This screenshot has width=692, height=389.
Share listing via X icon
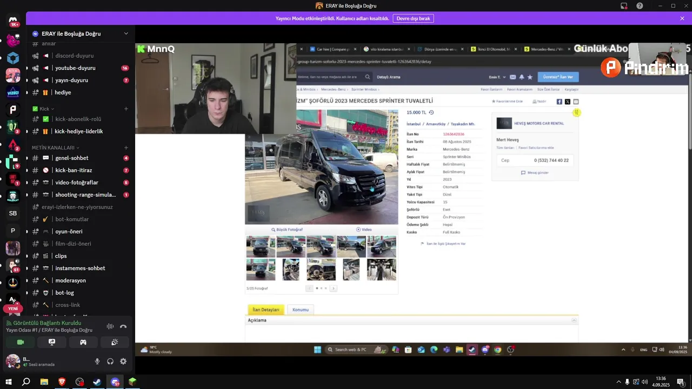tap(568, 102)
